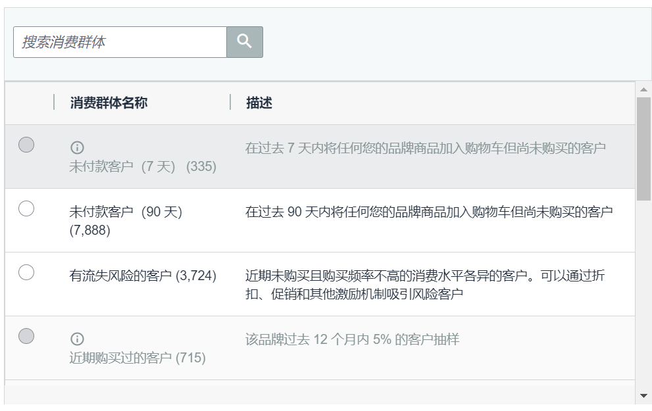Click the 未付款客户 (7 天) (335) name text

tap(143, 166)
